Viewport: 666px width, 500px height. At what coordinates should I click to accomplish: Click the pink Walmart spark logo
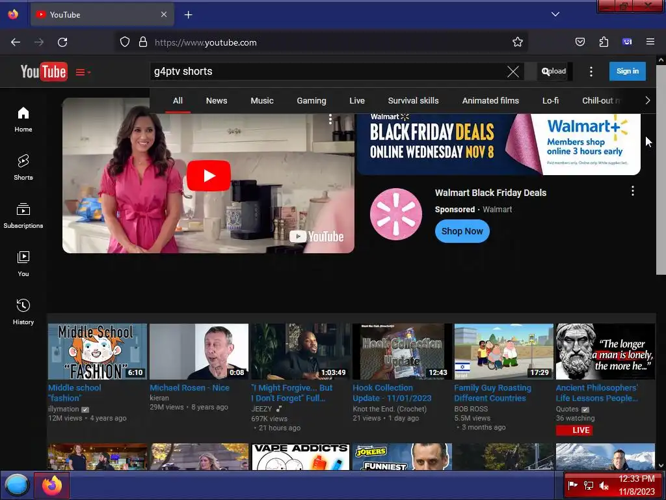click(396, 214)
